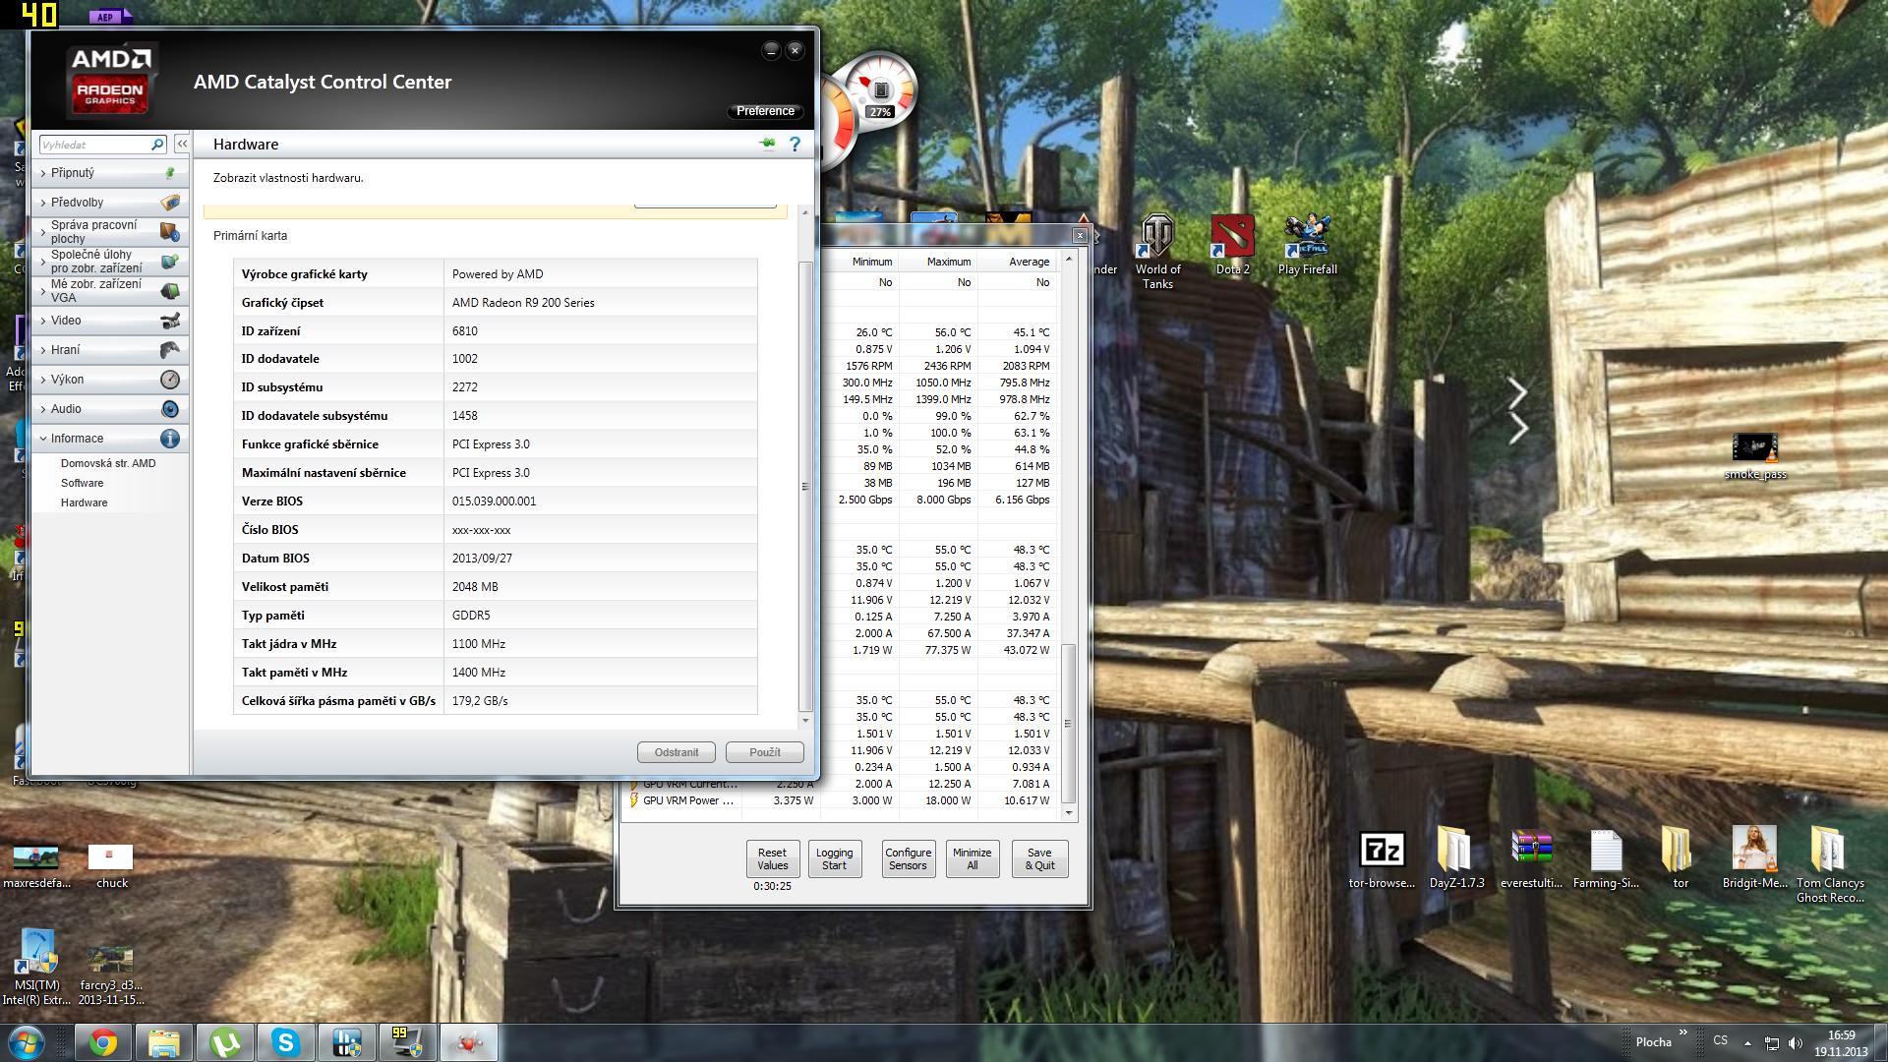Click Reset Values in sensor window
1888x1062 pixels.
coord(772,859)
